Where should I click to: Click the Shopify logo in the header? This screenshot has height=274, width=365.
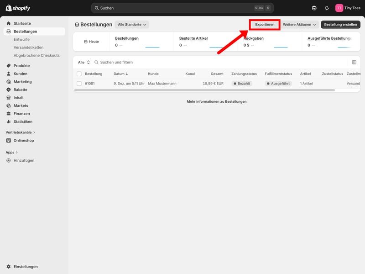coord(18,8)
